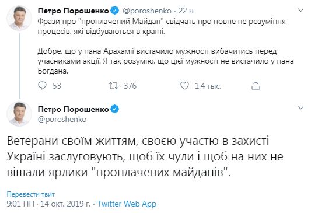Like the first tweet with heart icon
The width and height of the screenshot is (311, 213).
click(184, 86)
